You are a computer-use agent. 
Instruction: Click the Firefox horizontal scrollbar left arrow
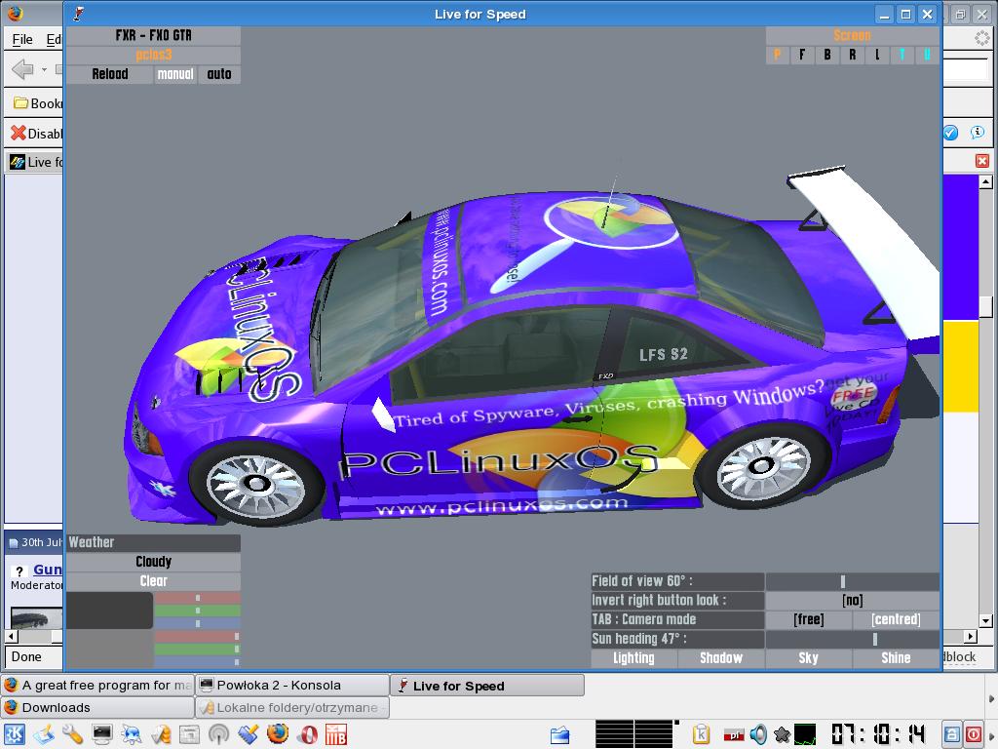pyautogui.click(x=11, y=636)
